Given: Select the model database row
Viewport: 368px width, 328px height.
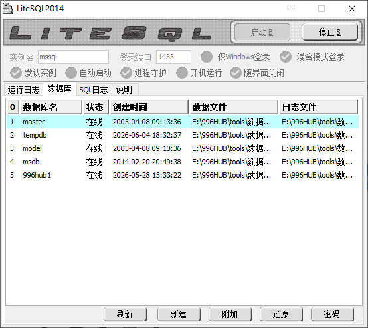Looking at the screenshot, I should 183,148.
